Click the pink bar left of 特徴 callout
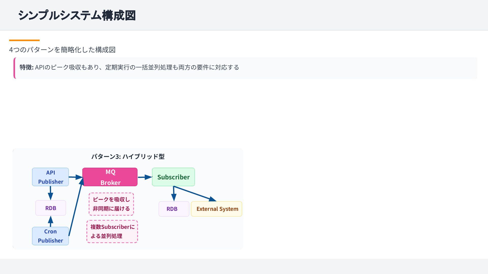The width and height of the screenshot is (488, 274). [x=14, y=68]
